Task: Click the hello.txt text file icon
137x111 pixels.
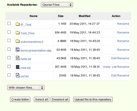Action: coord(18,58)
